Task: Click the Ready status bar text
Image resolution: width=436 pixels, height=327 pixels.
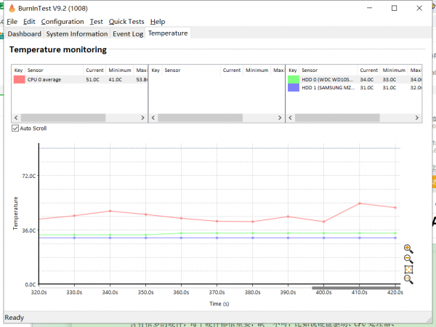Action: click(15, 318)
